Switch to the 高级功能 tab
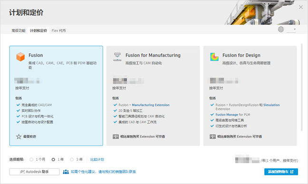Image resolution: width=308 pixels, height=184 pixels. (19, 30)
